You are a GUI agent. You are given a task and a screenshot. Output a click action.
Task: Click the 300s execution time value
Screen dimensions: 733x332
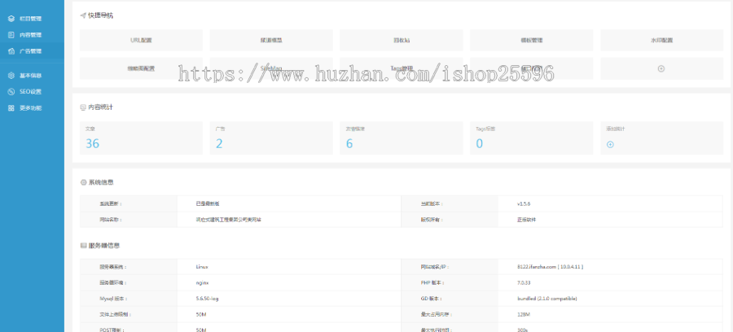(522, 330)
